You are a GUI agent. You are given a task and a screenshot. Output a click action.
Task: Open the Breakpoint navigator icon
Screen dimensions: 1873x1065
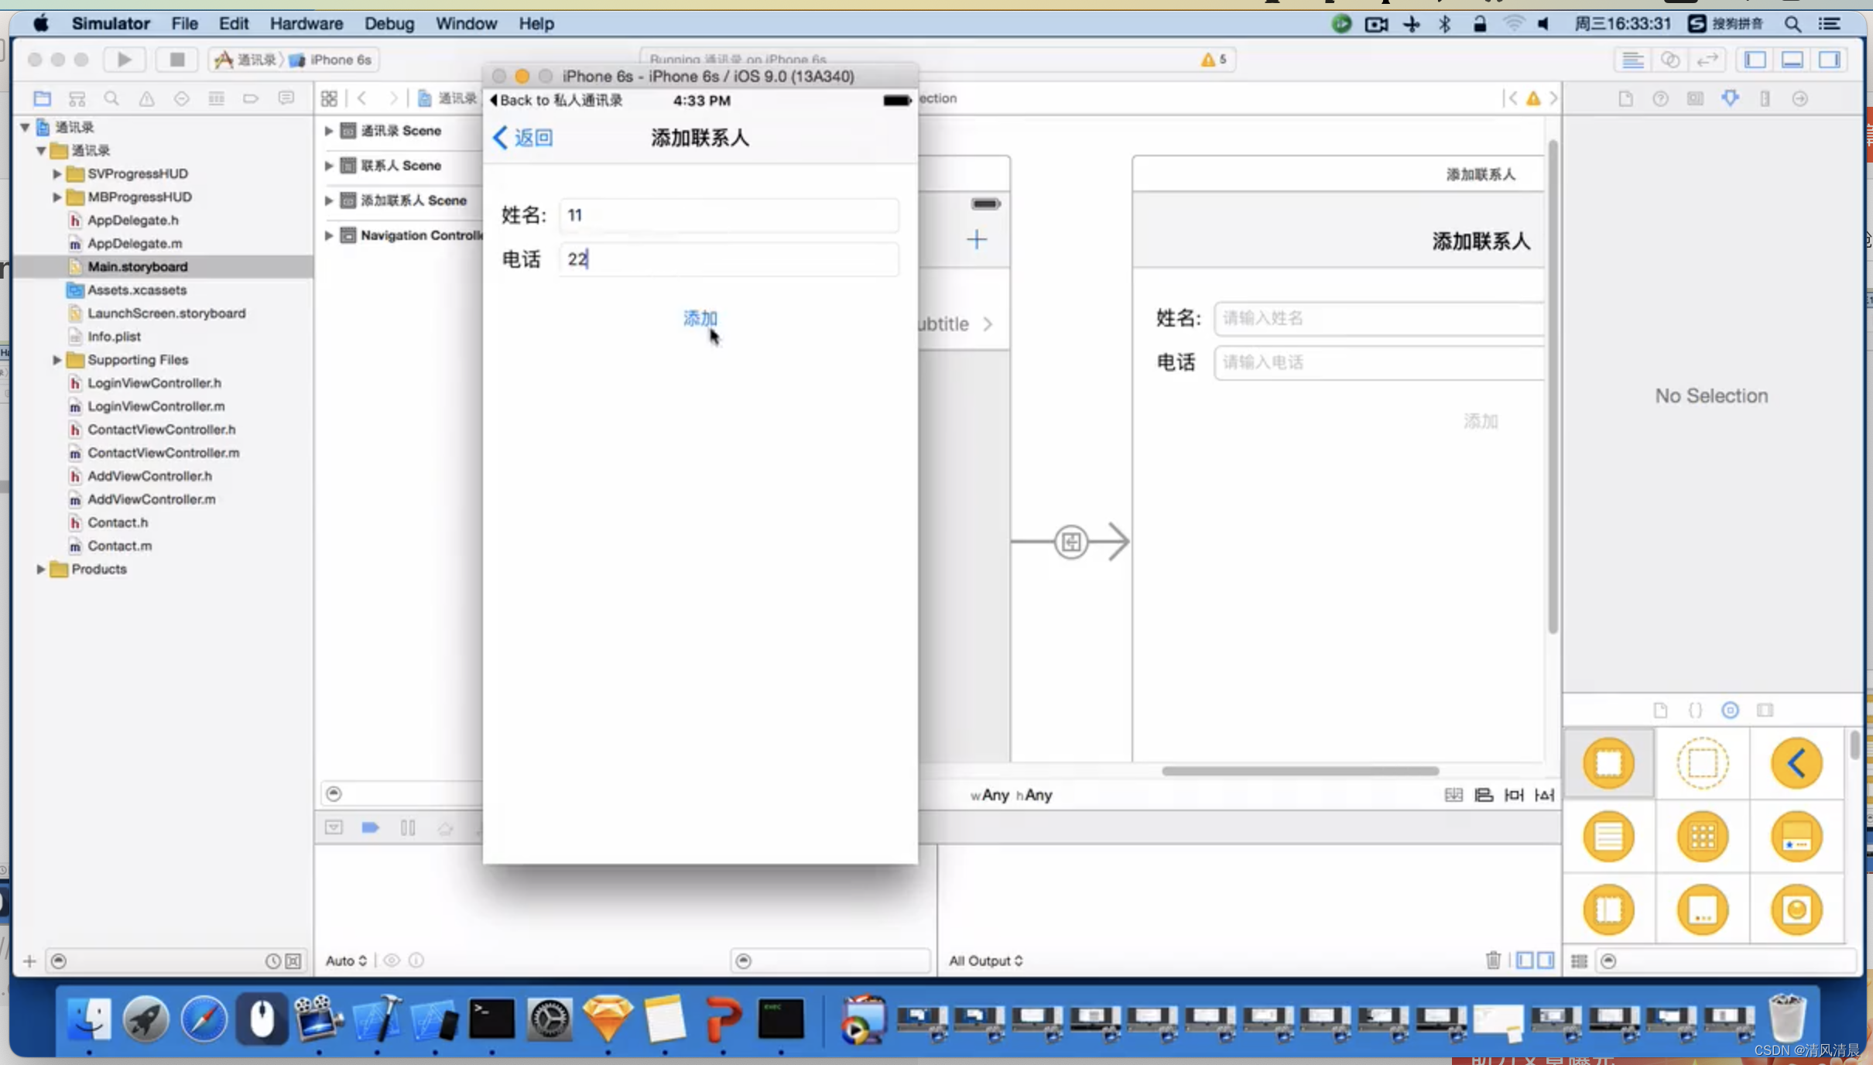pyautogui.click(x=251, y=98)
